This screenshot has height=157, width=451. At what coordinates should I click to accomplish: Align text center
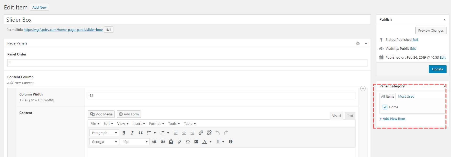184,133
